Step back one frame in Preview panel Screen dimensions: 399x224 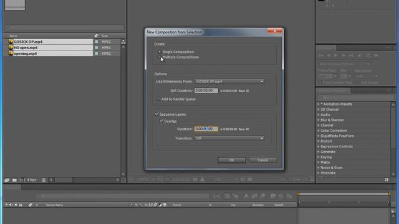click(329, 55)
